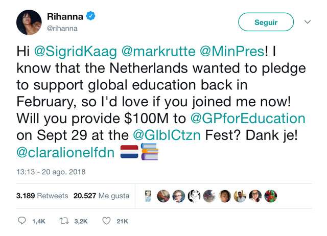The image size is (327, 236).
Task: Open the @claralionelfdn mention
Action: coord(65,152)
